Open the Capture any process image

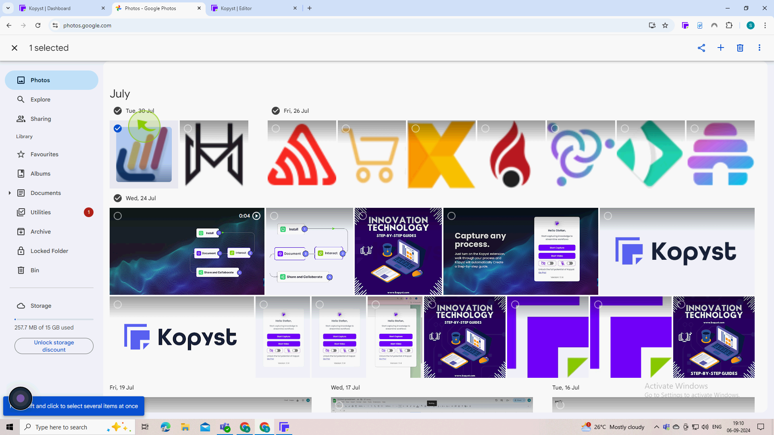521,251
